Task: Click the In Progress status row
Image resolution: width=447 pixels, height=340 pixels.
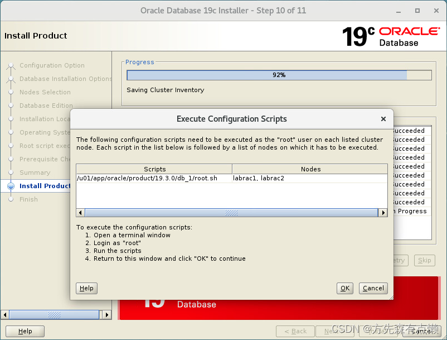Action: click(x=412, y=211)
